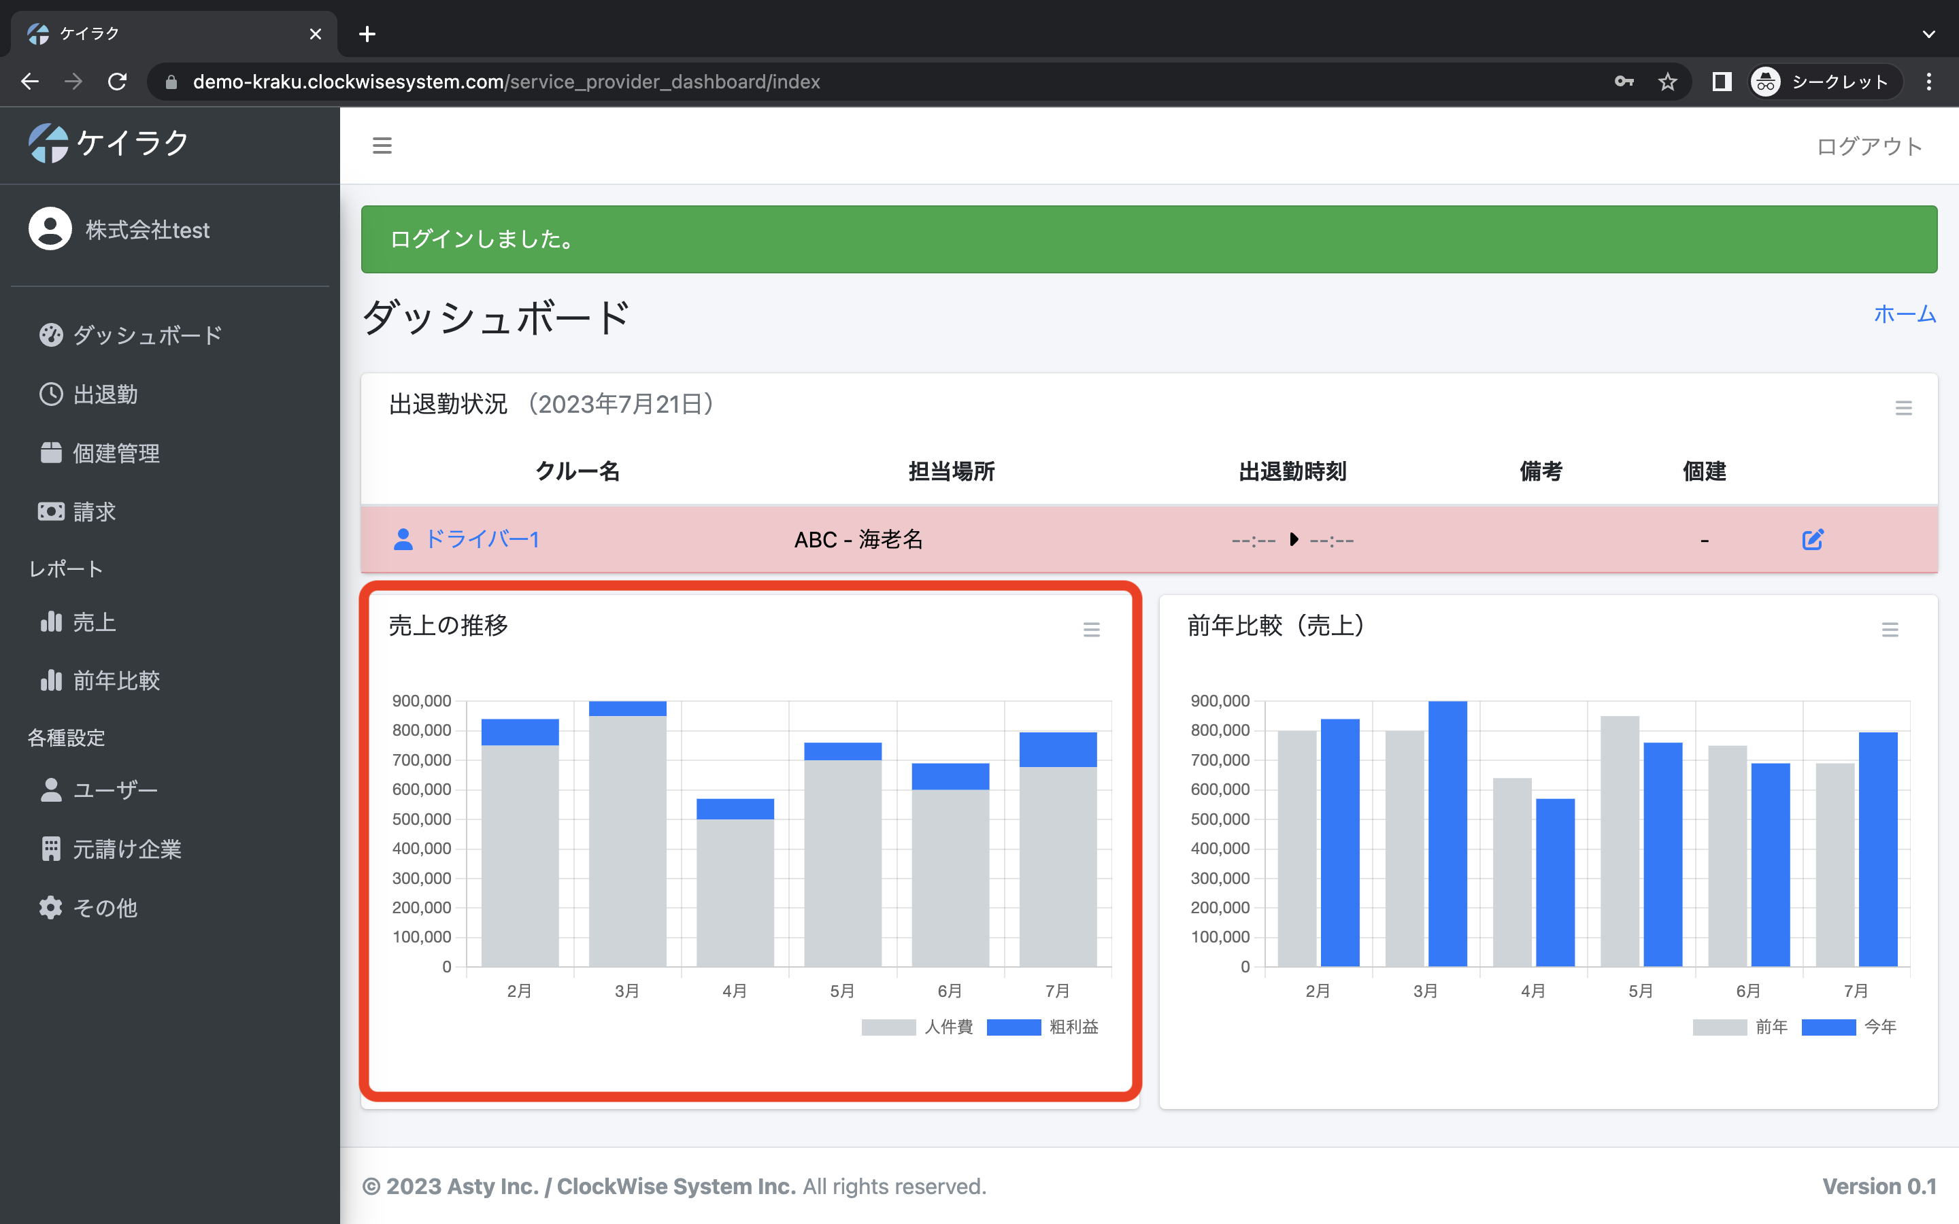Viewport: 1959px width, 1224px height.
Task: Click the 7月 bar in 売上の推移 chart
Action: pos(1058,849)
